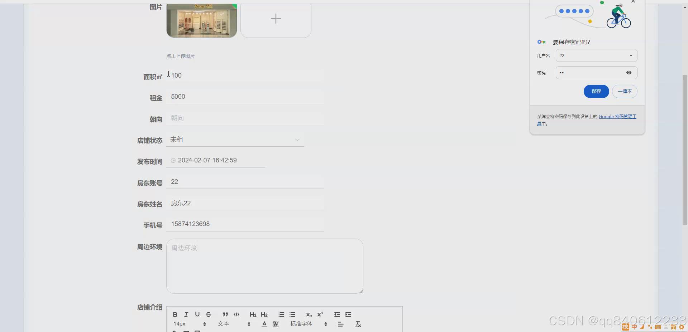The height and width of the screenshot is (332, 688).
Task: Open text color picker
Action: click(x=264, y=324)
